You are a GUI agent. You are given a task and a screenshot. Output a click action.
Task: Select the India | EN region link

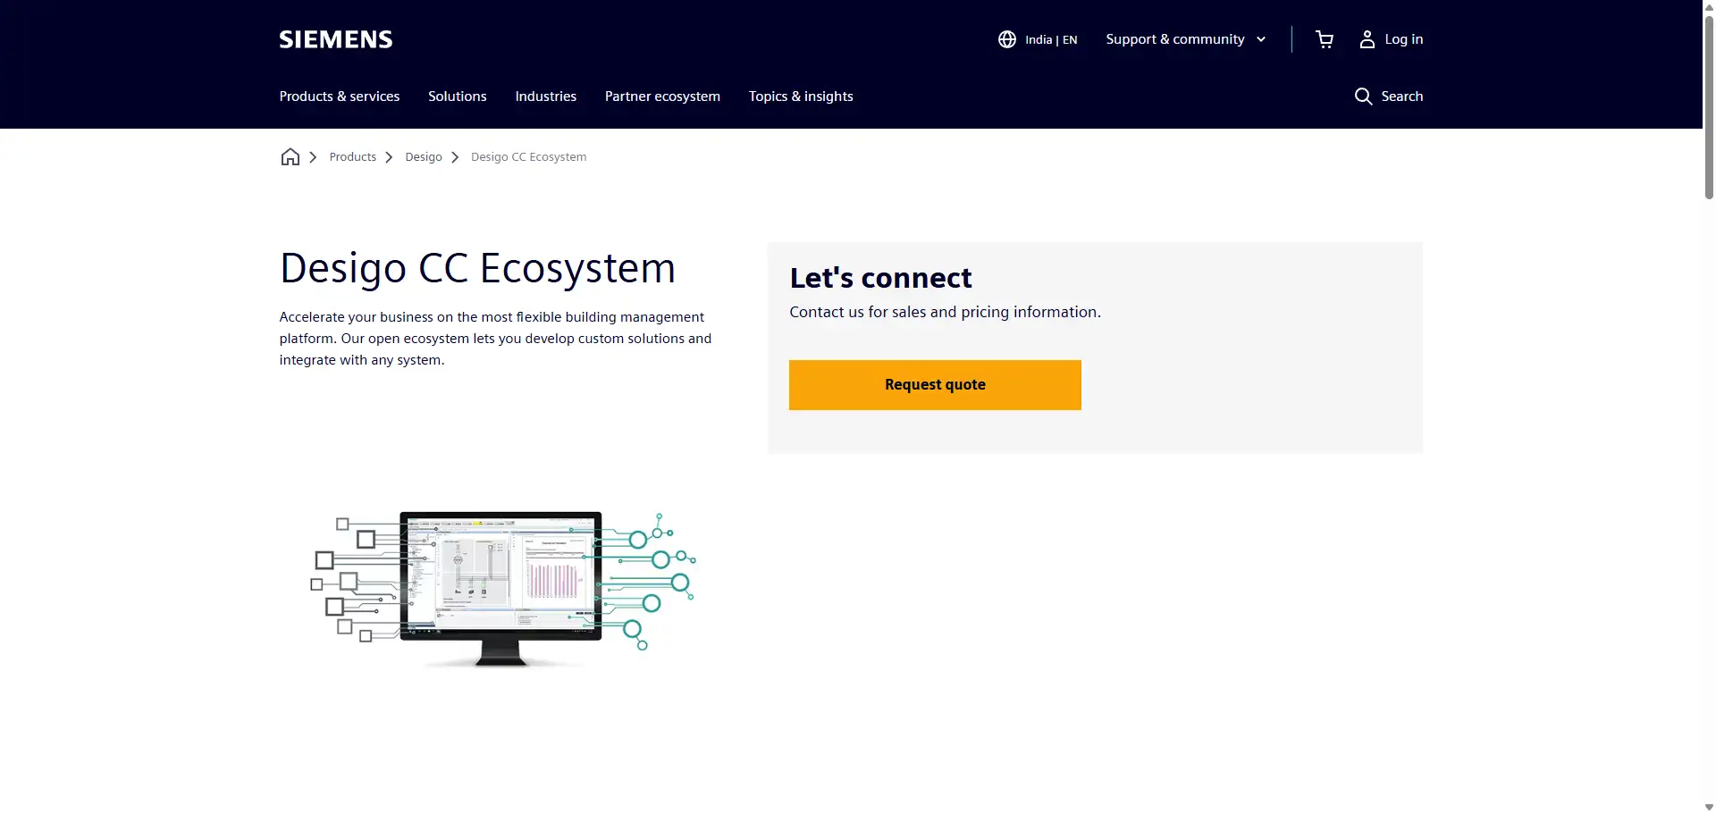[1051, 40]
